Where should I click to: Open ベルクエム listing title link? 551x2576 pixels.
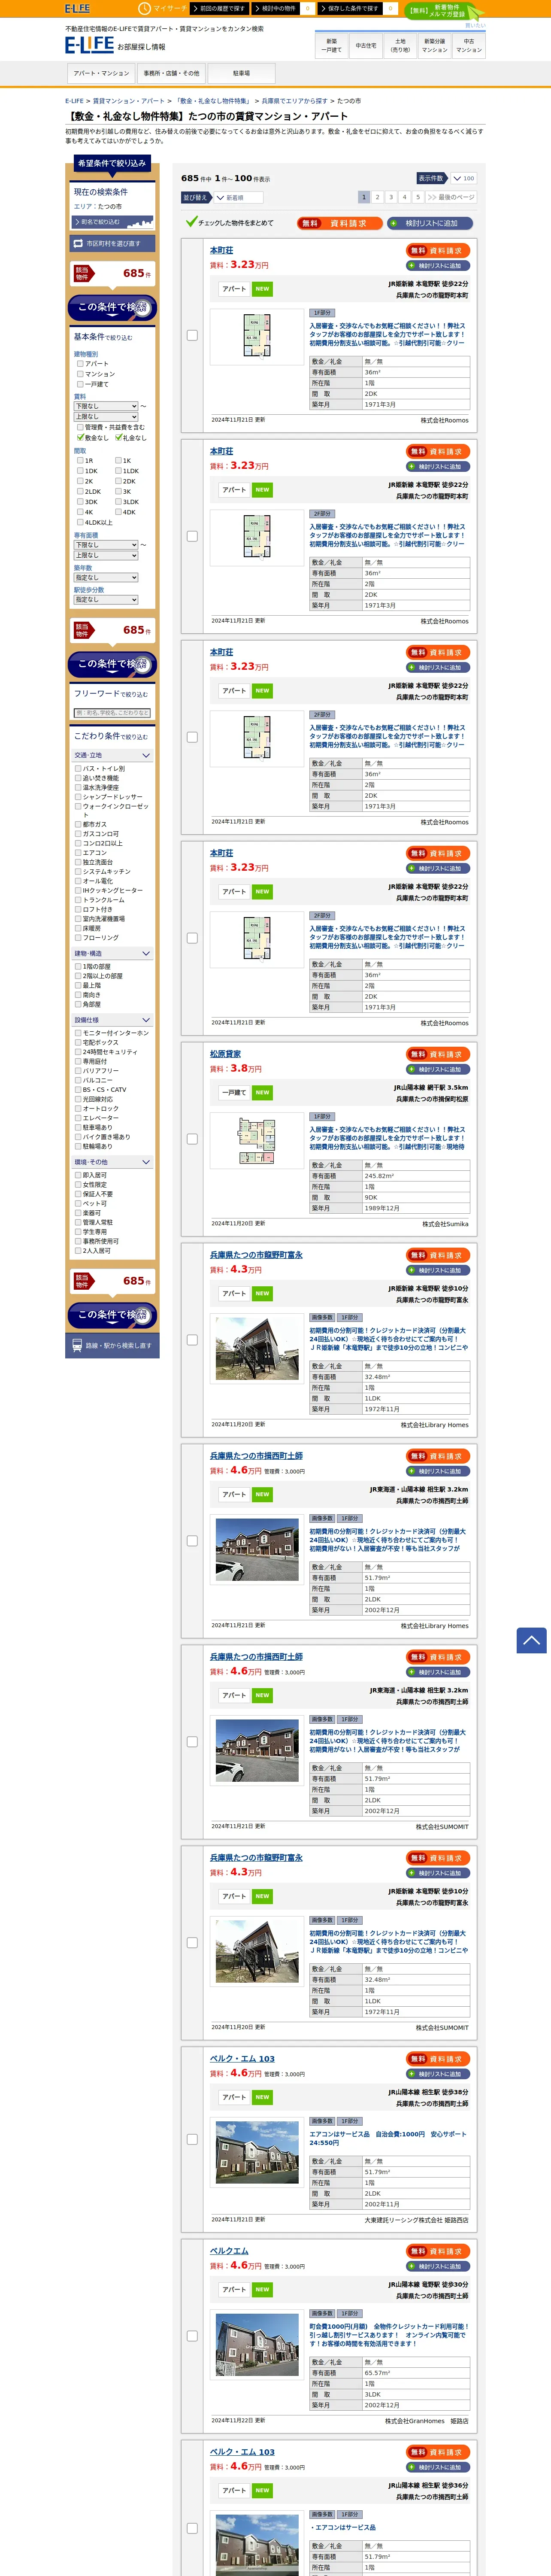(229, 2251)
